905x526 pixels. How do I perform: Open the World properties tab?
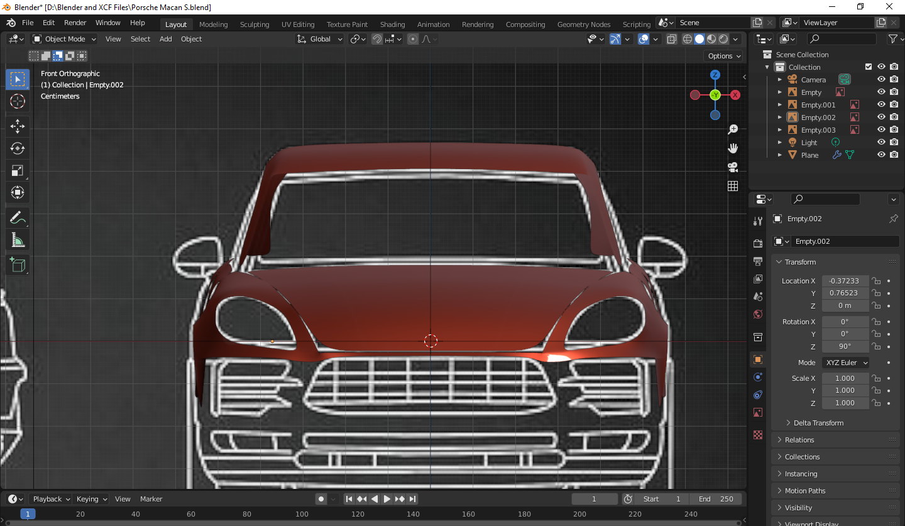(x=758, y=314)
